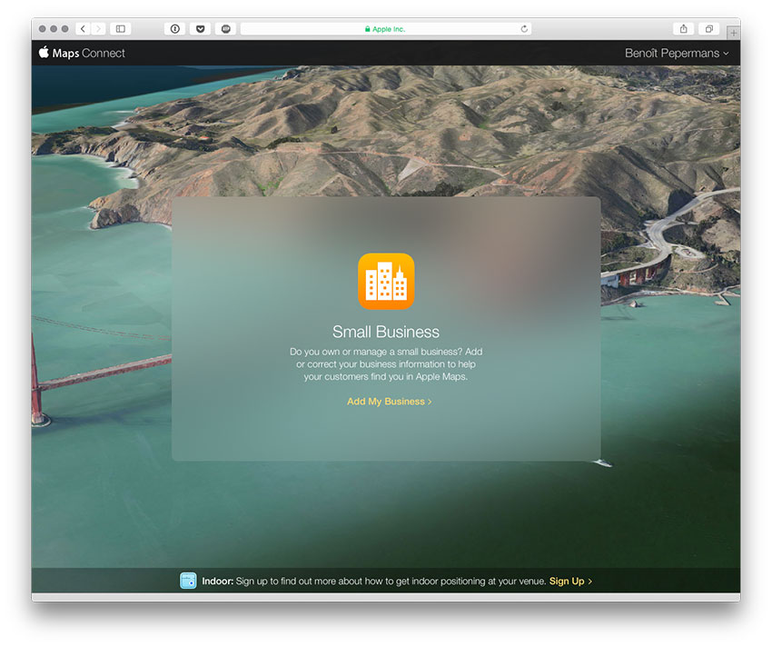Image resolution: width=772 pixels, height=647 pixels.
Task: Open the Share menu icon
Action: click(683, 29)
